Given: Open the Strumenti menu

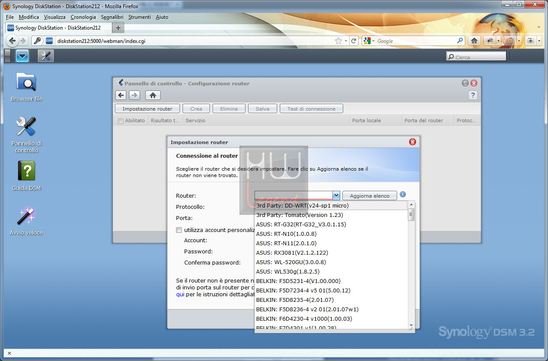Looking at the screenshot, I should pos(140,17).
